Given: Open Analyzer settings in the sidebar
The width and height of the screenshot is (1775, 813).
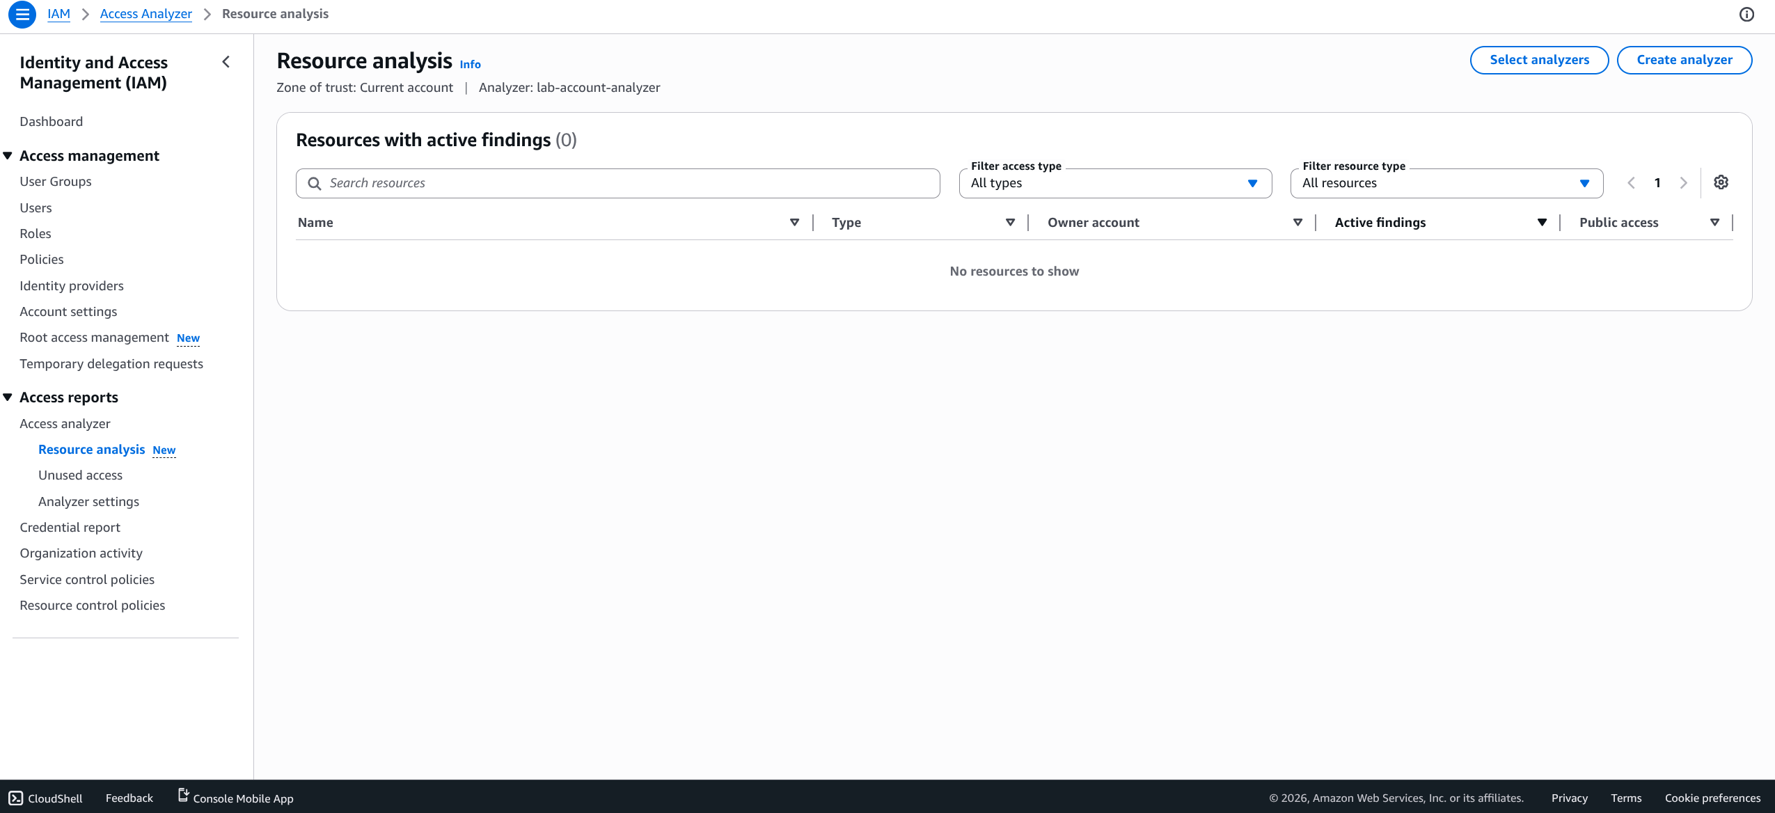Looking at the screenshot, I should [88, 502].
